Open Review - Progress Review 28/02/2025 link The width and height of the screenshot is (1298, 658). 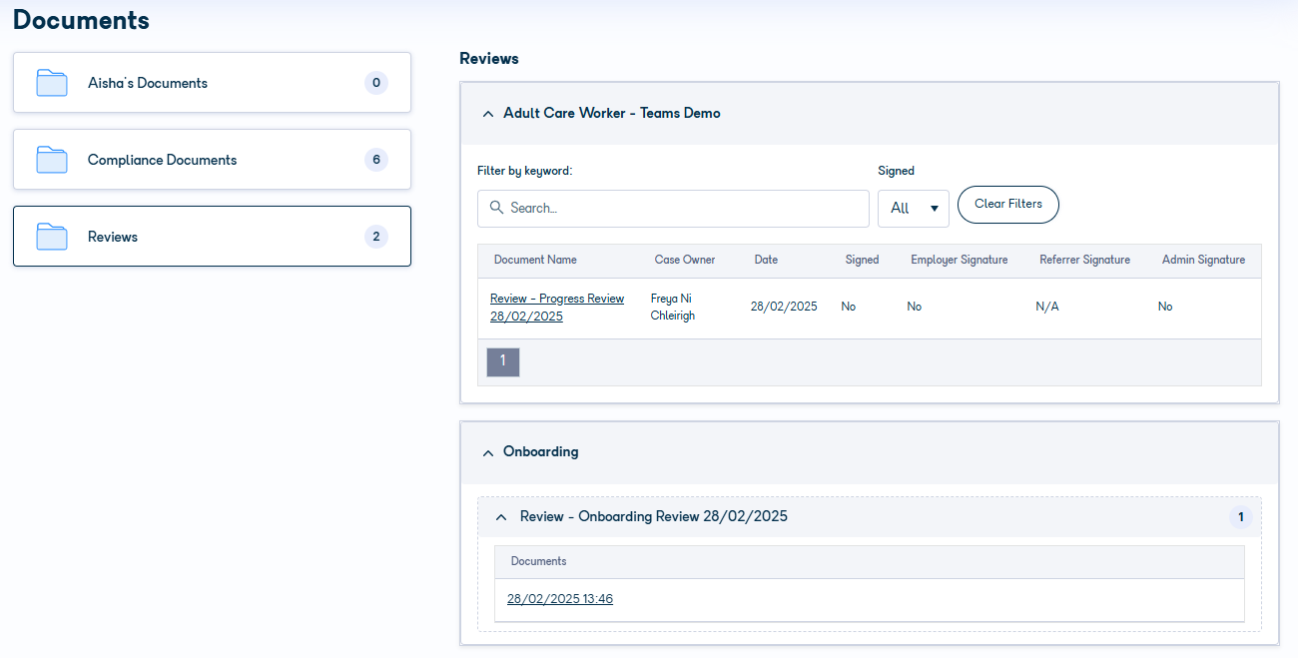point(557,308)
